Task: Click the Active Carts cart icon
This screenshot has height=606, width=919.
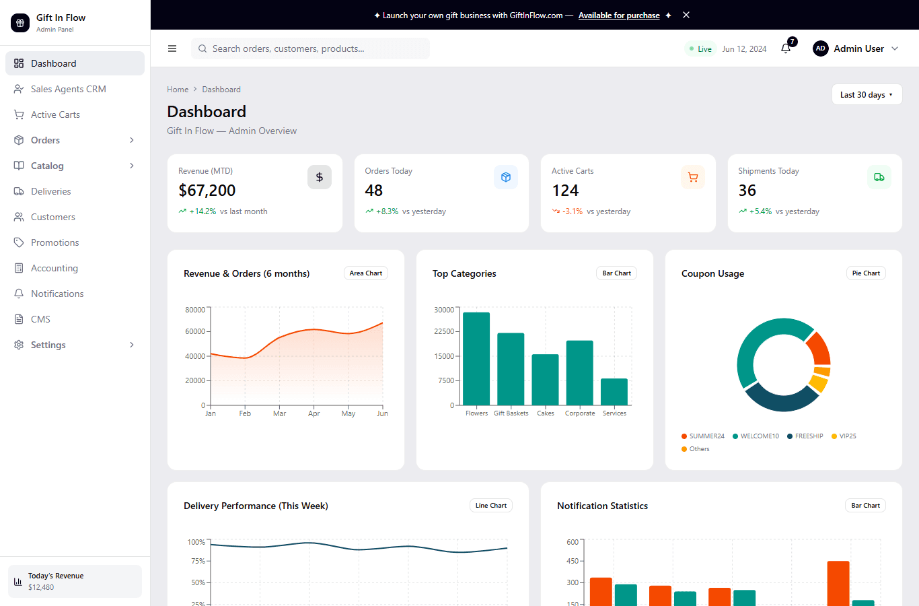Action: pos(693,177)
